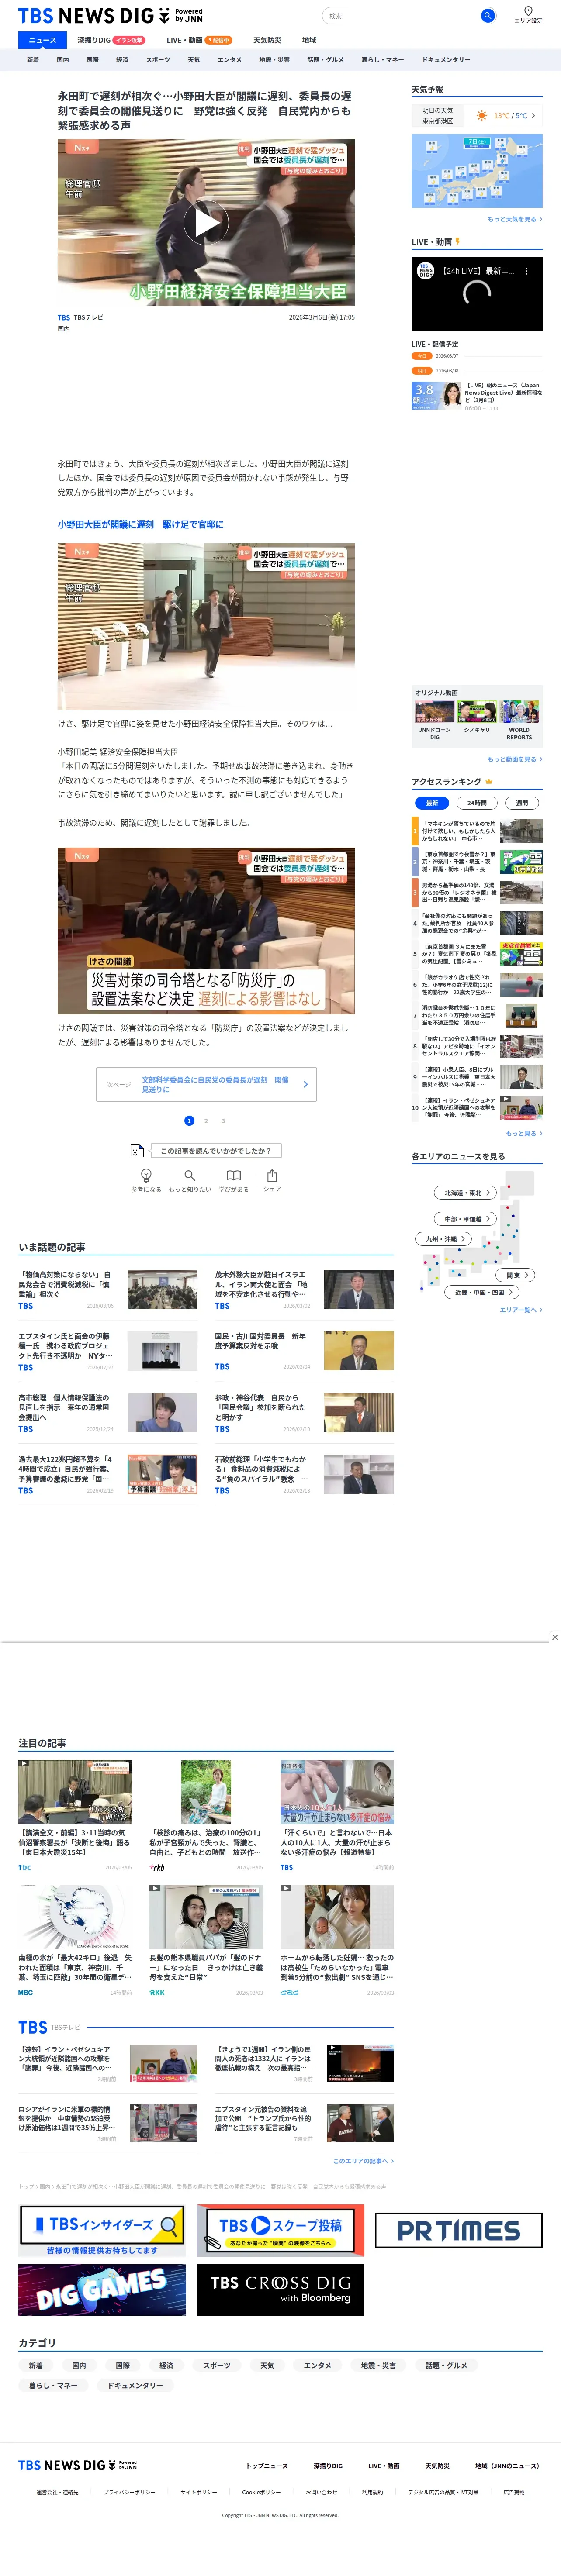This screenshot has width=561, height=2576.
Task: Click the TBS NEWS DIG channel icon in live player
Action: [x=426, y=271]
